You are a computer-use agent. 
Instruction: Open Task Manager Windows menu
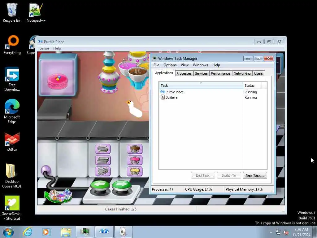point(200,65)
